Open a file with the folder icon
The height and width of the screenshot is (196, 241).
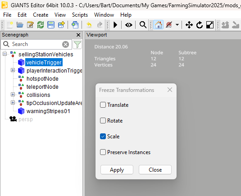click(x=20, y=25)
